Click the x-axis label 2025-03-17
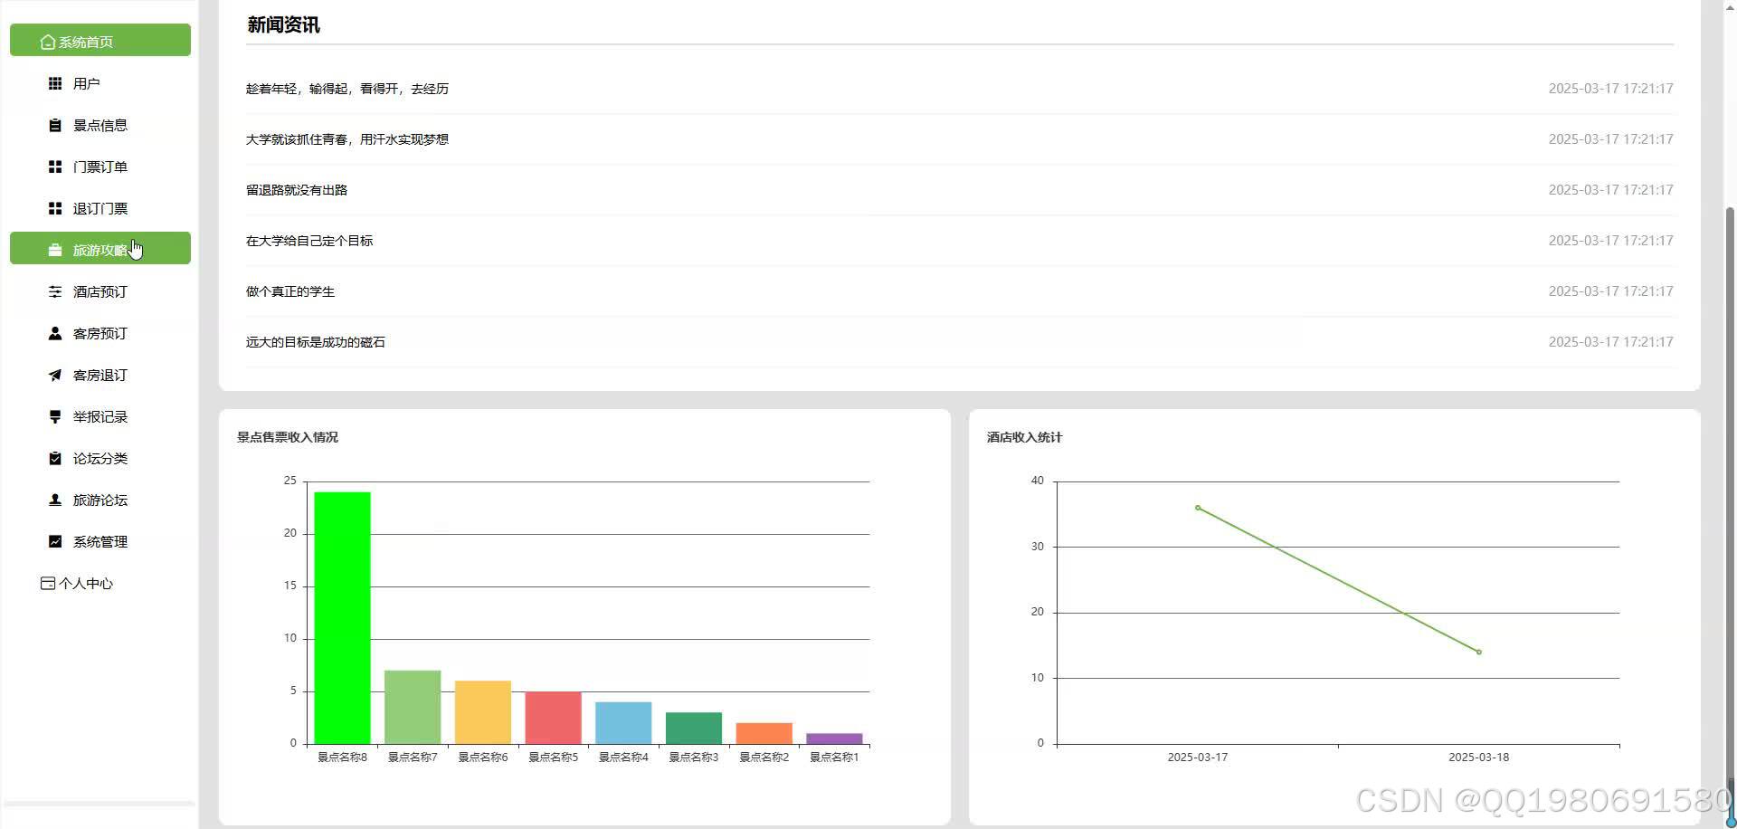 pyautogui.click(x=1198, y=758)
